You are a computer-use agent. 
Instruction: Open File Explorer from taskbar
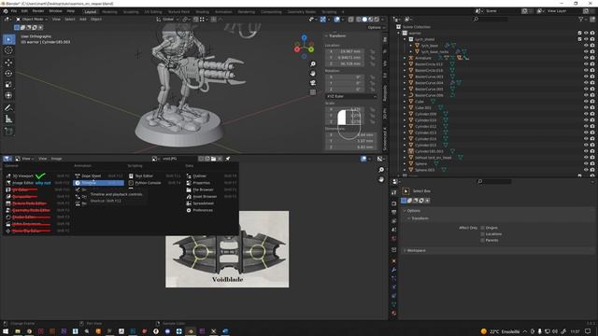[x=18, y=331]
